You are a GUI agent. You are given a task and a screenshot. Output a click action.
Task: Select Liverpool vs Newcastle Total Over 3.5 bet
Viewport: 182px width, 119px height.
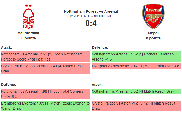[x=136, y=66]
